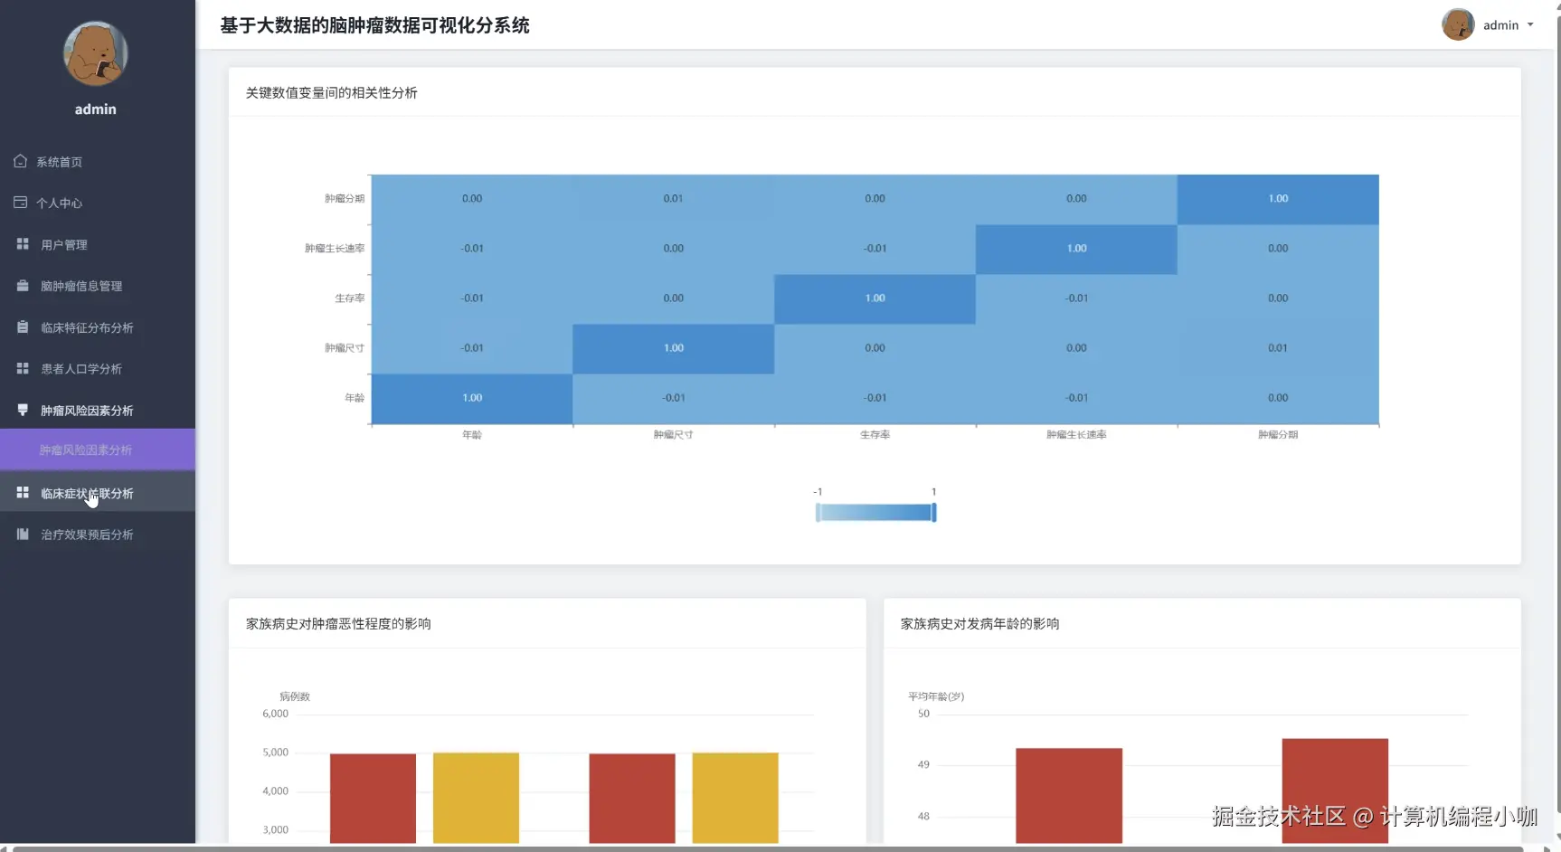Click the clipboard icon beside 临床特征分布分析

pyautogui.click(x=23, y=327)
